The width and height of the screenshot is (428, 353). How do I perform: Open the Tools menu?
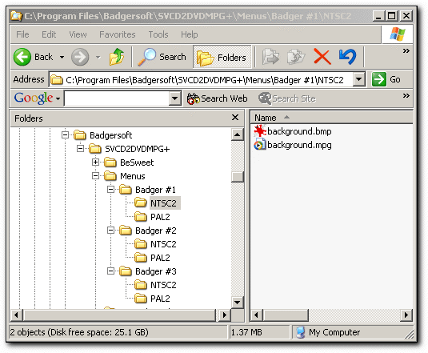click(158, 34)
